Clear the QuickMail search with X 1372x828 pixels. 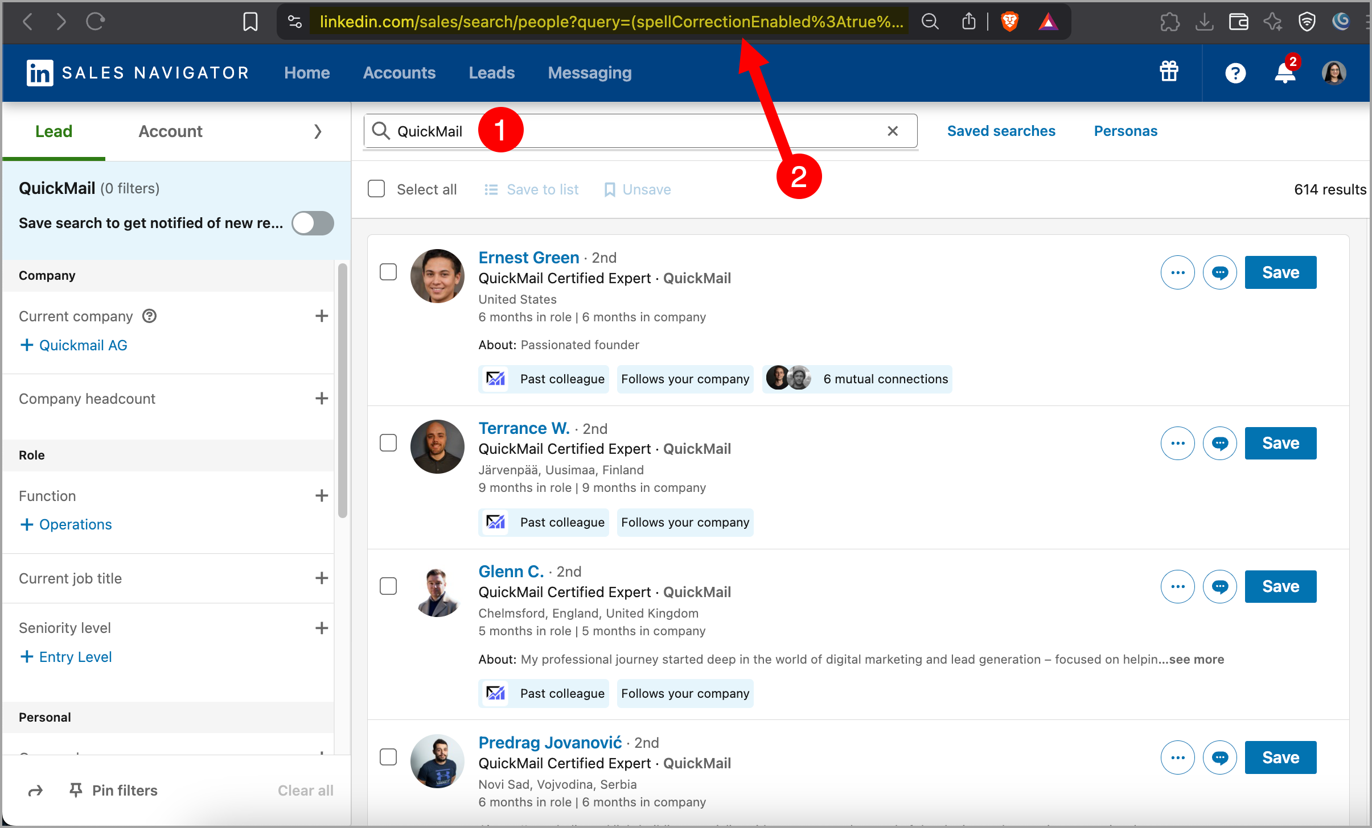pyautogui.click(x=893, y=131)
